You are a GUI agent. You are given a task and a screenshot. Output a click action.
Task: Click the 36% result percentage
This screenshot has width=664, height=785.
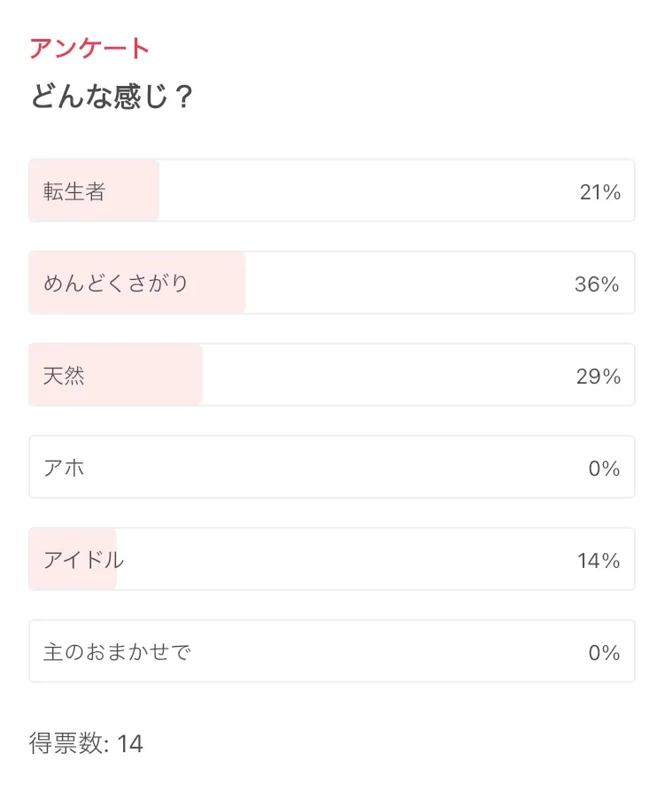tap(597, 284)
